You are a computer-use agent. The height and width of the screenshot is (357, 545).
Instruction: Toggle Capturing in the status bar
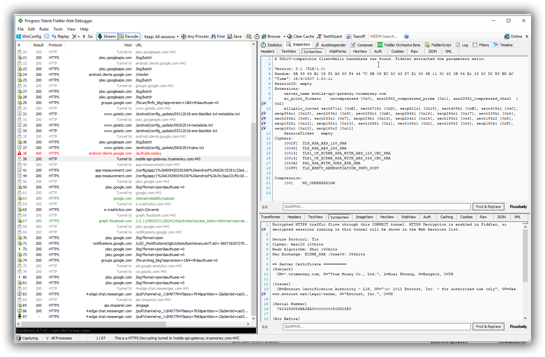tap(27, 338)
